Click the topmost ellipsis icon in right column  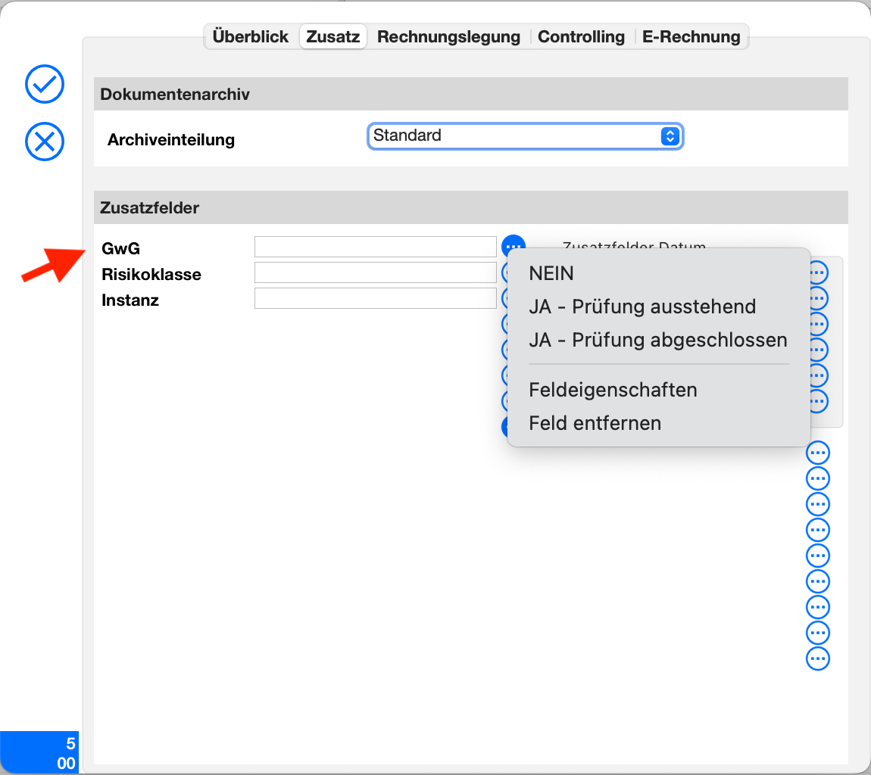click(x=818, y=272)
